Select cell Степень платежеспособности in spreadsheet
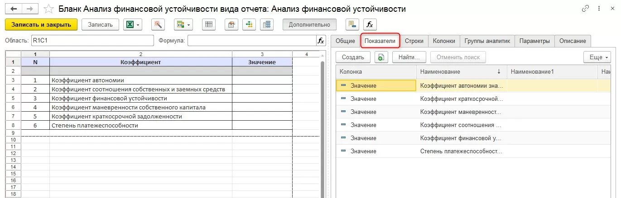 pos(141,125)
